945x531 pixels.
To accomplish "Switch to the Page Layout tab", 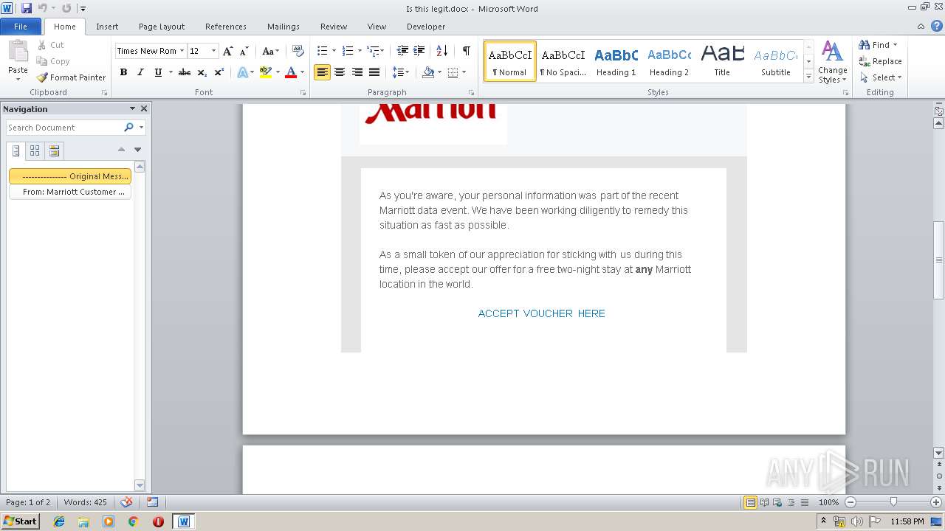I will click(162, 27).
